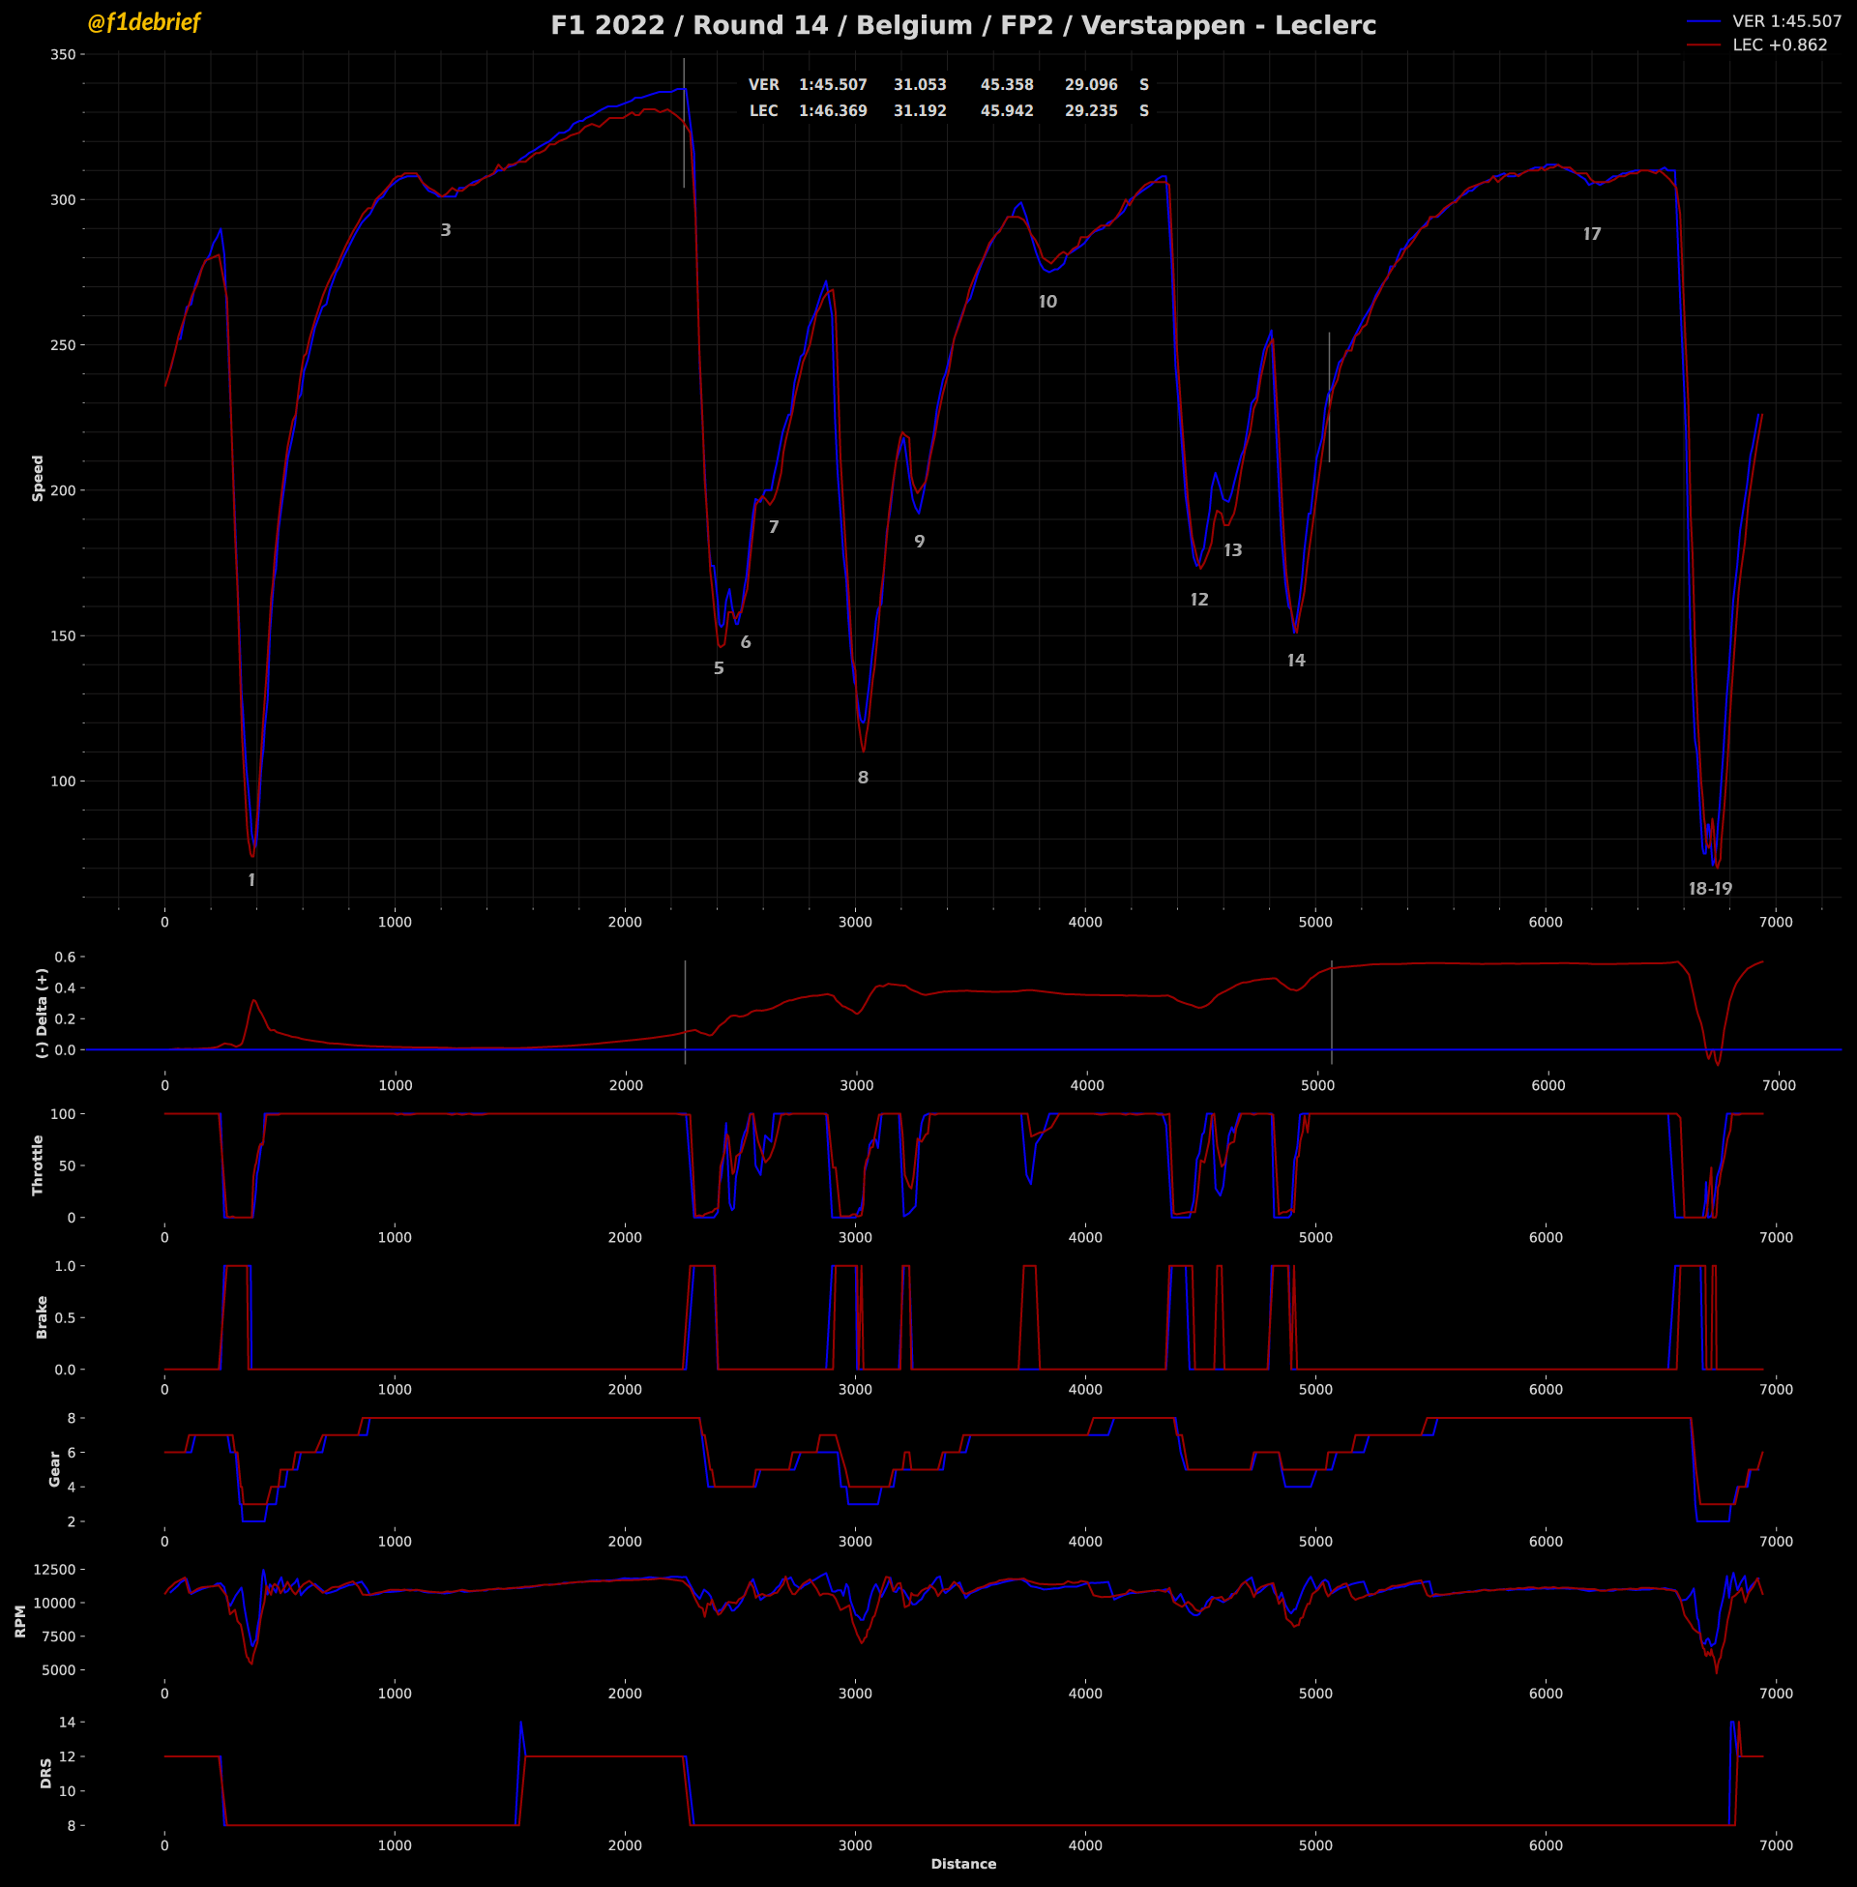Click LEC sector two time 45.942
Screen dimensions: 1857x1887
point(1007,111)
